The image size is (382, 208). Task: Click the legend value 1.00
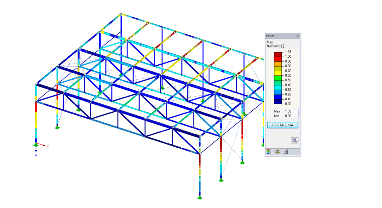coord(288,56)
